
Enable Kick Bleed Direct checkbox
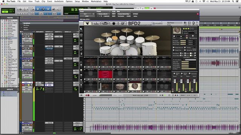[185, 53]
